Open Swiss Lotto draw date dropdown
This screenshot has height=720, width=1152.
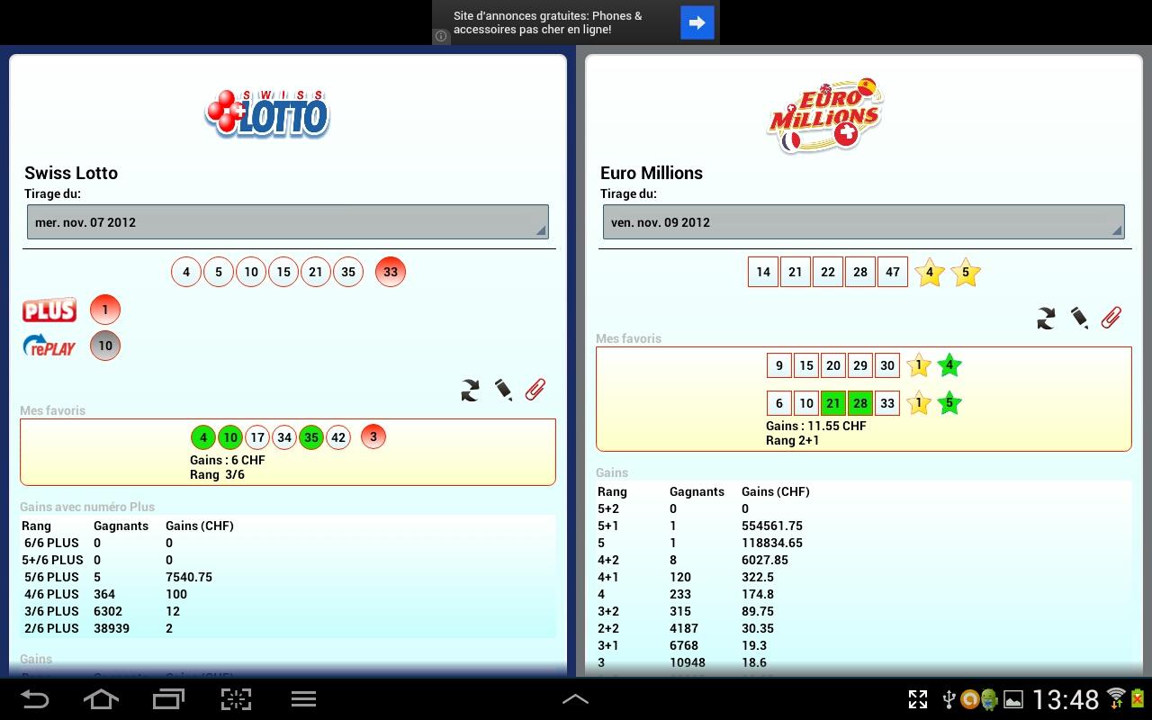tap(288, 222)
